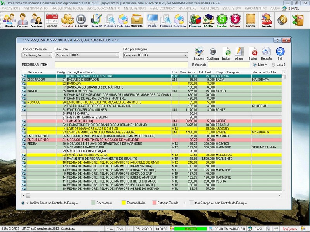Screen dimensions: 310x232
Task: Open the Clientes toolbar icon
Action: click(9, 20)
